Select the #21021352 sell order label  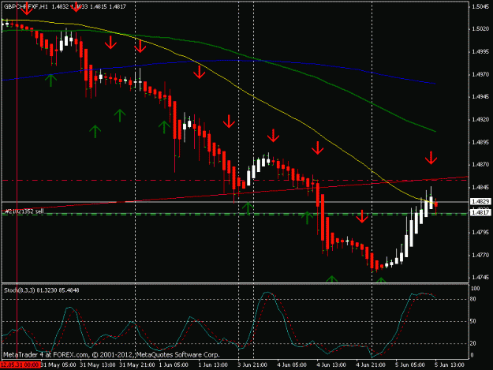pyautogui.click(x=24, y=211)
